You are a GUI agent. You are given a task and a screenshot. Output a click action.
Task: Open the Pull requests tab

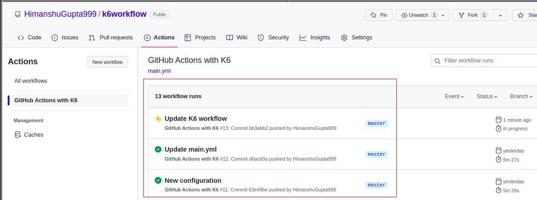coord(111,38)
